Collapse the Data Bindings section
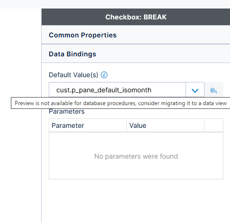The height and width of the screenshot is (223, 230). click(x=136, y=54)
